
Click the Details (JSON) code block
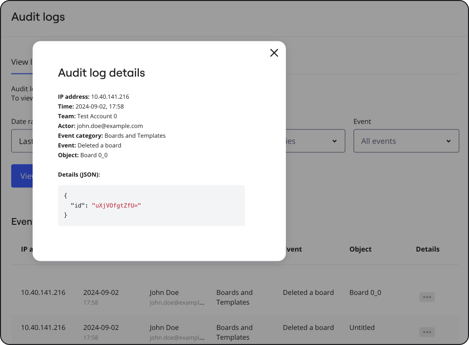pyautogui.click(x=151, y=205)
